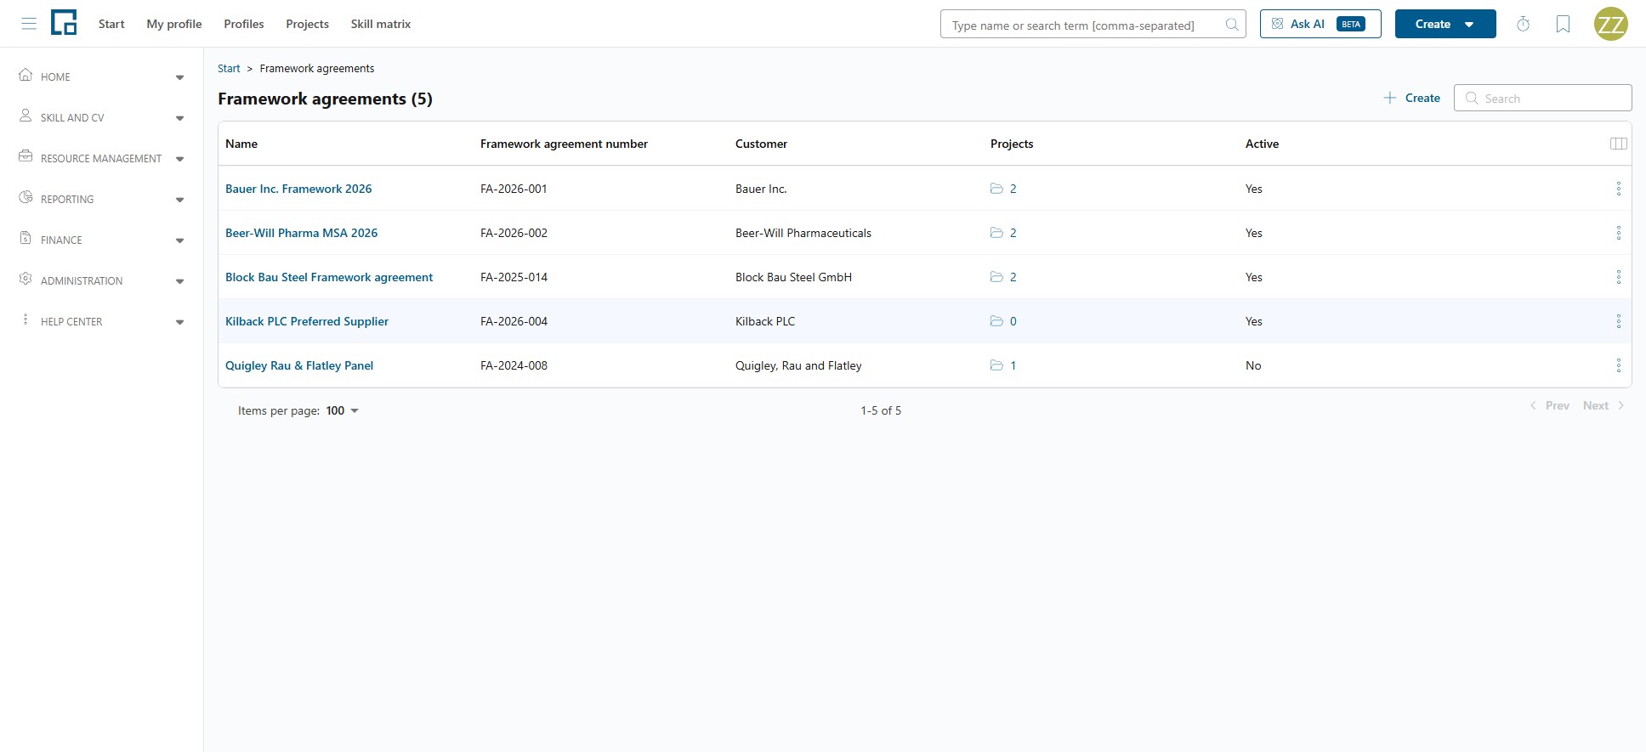
Task: Click the Next pagination button
Action: coord(1603,405)
